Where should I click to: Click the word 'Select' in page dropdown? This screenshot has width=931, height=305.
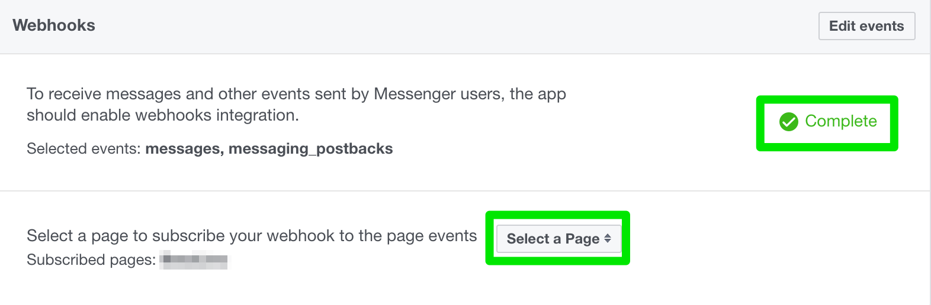pyautogui.click(x=528, y=239)
